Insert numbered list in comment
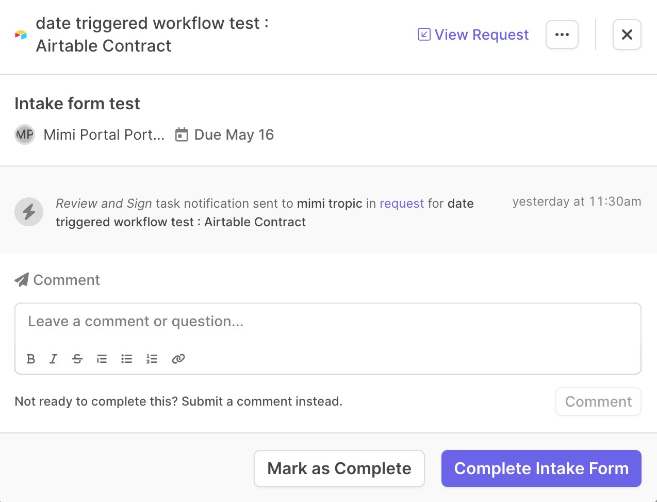Screen dimensions: 657x502 click(152, 359)
